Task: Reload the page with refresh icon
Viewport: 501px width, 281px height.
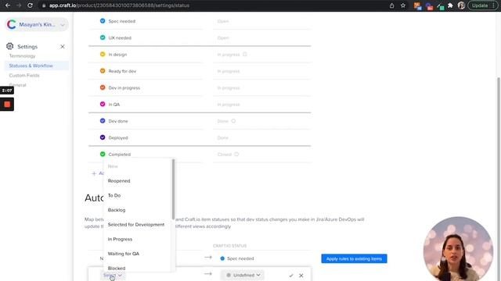Action: point(30,5)
